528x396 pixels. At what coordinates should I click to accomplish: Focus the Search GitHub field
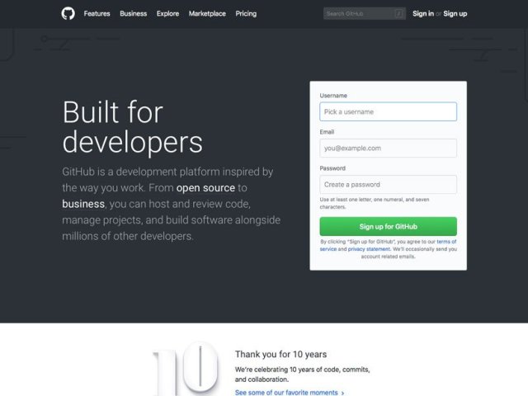(365, 13)
